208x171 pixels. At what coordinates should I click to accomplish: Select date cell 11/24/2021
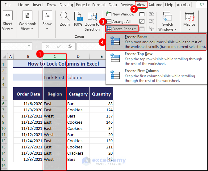(28, 141)
